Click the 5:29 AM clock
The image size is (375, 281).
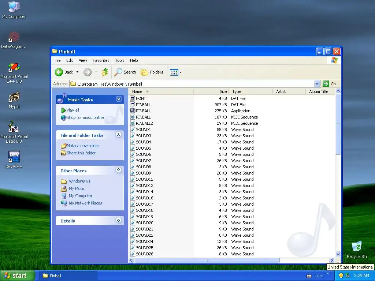[x=361, y=276]
